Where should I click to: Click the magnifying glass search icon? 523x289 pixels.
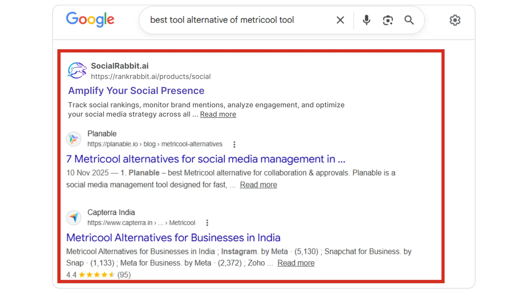[409, 20]
